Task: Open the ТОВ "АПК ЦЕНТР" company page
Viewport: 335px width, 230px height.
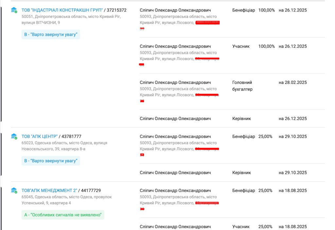Action: click(40, 136)
